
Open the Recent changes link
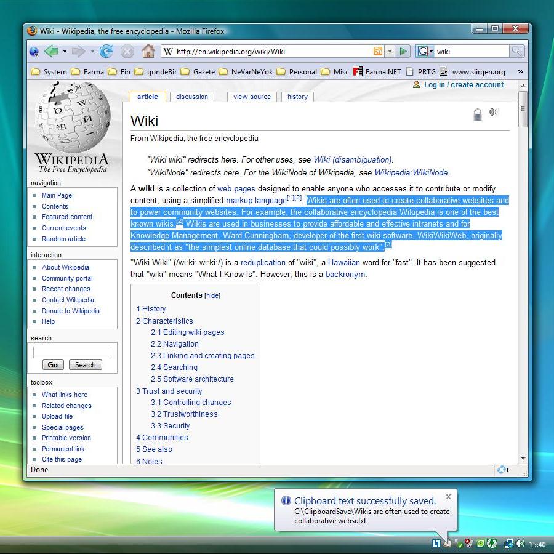tap(66, 289)
